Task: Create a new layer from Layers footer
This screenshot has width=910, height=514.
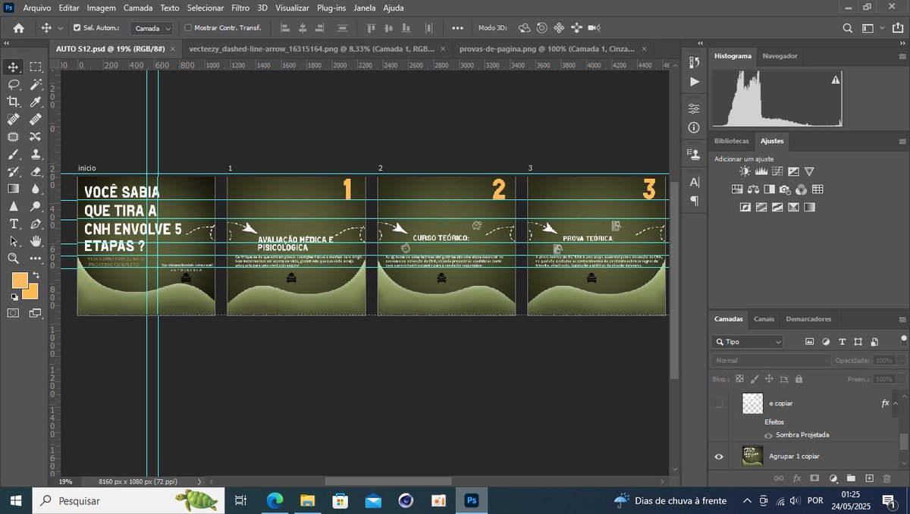Action: click(x=869, y=478)
